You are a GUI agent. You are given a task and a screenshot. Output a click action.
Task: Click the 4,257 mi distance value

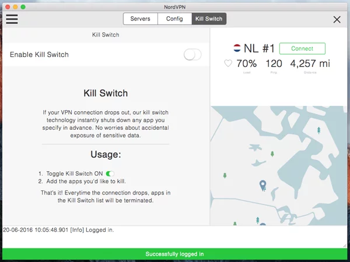pos(310,63)
